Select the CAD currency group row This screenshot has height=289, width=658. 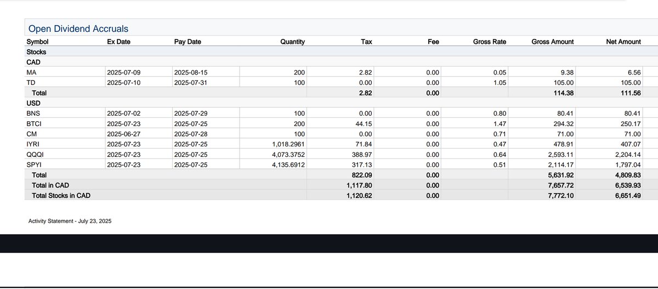click(341, 62)
